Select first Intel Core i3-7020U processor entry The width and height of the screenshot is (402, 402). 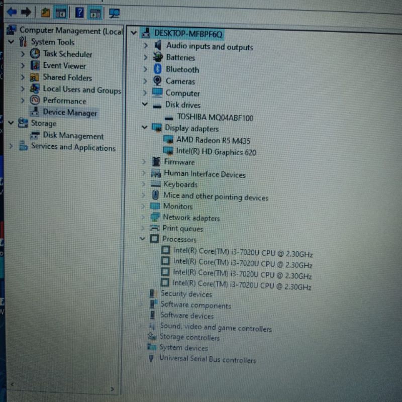(x=243, y=252)
